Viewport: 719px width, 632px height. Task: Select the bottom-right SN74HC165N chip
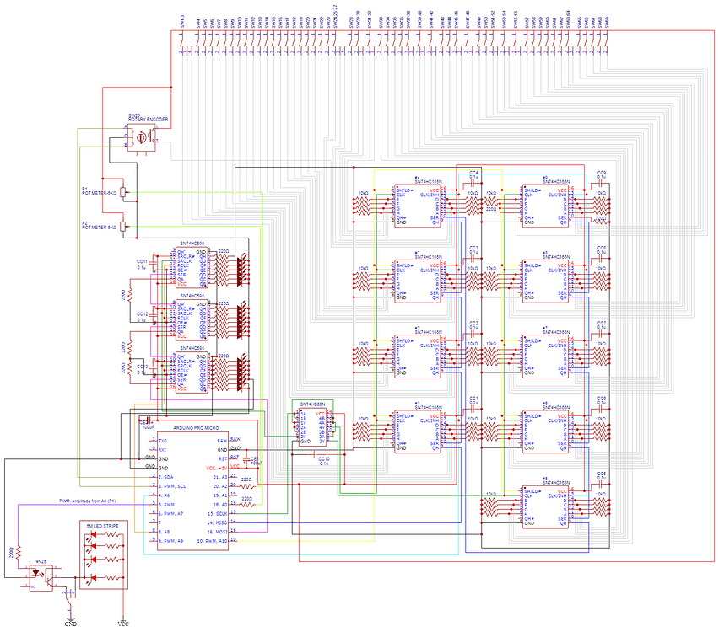tap(544, 506)
